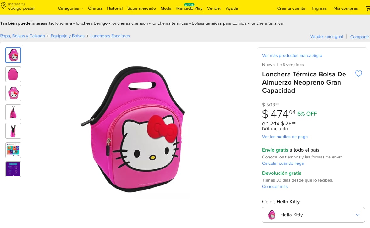Open the Hello Kitty color selector
Screen dimensions: 370x228
tap(313, 215)
